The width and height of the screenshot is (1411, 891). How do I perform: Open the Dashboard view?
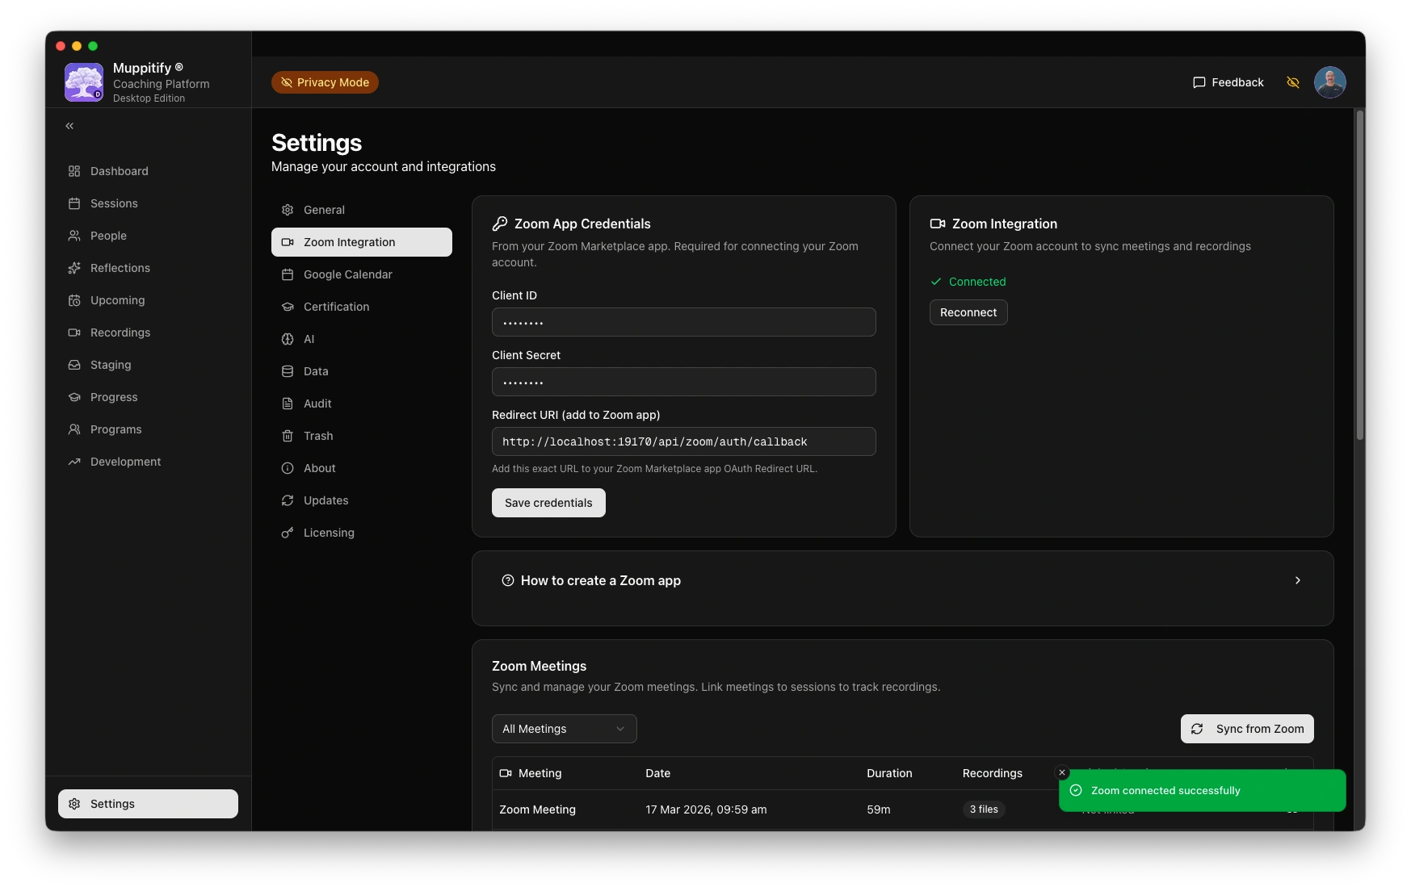119,171
